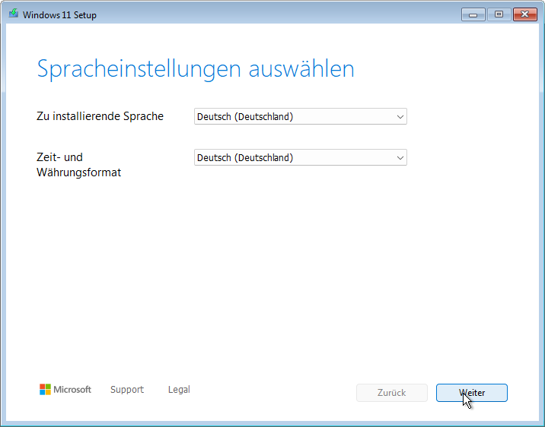Click the chevron arrow of the installation language dropdown
Viewport: 545px width, 427px height.
(400, 117)
